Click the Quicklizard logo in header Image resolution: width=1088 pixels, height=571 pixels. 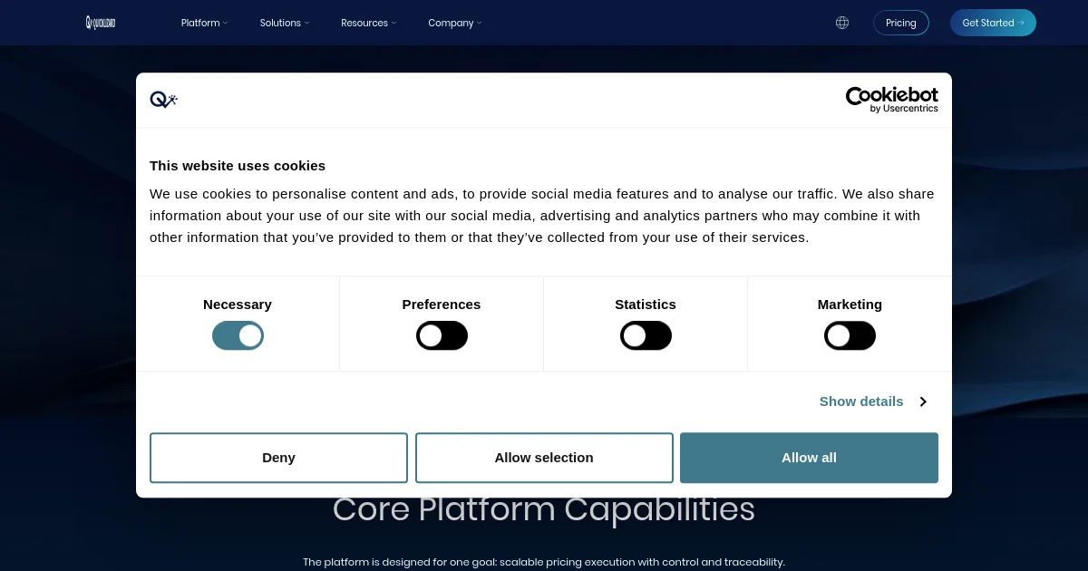tap(101, 23)
